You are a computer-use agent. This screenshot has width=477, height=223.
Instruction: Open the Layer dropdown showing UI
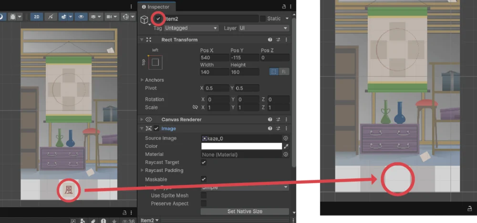click(x=263, y=28)
